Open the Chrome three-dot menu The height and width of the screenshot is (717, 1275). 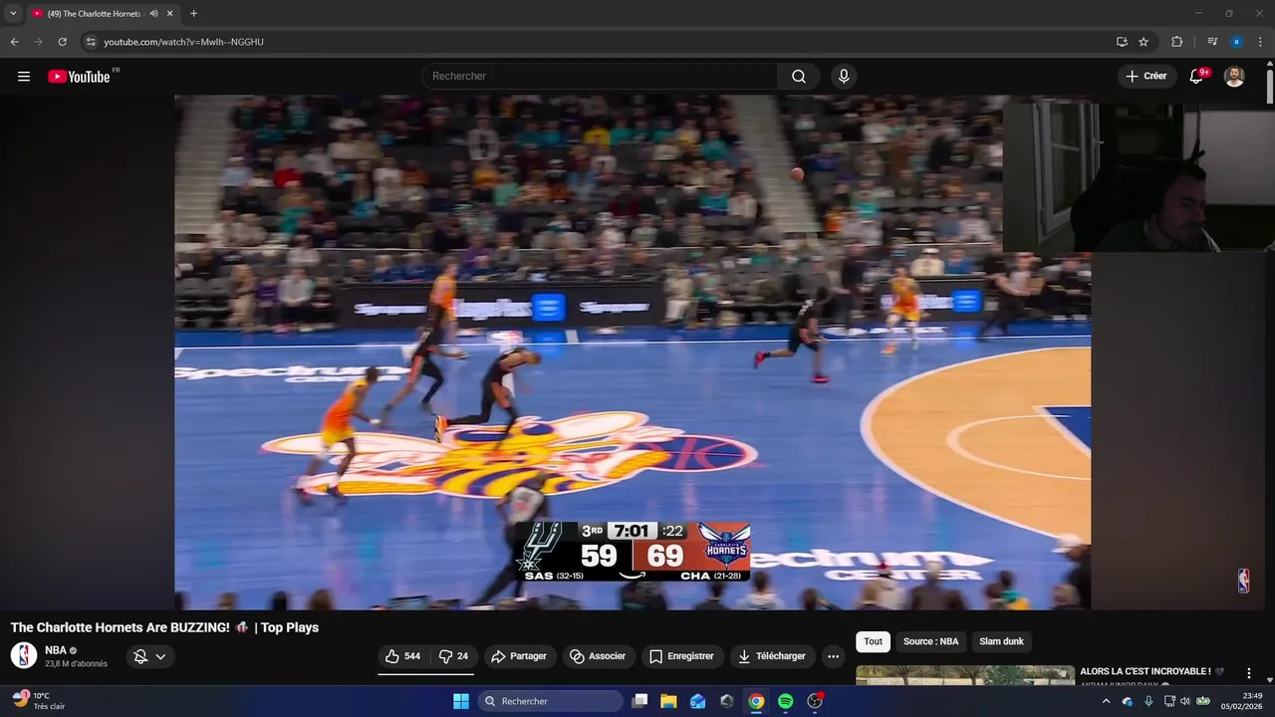coord(1261,42)
